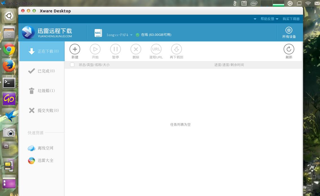Click the NAS device icon

98,33
